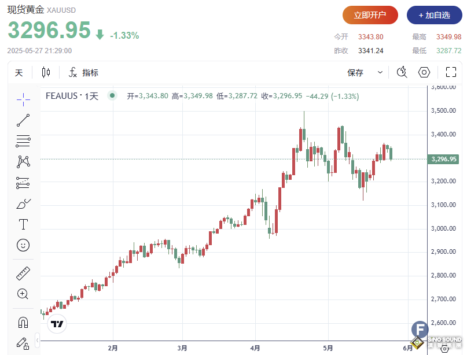This screenshot has height=355, width=467.
Task: Toggle lock all drawings
Action: tap(23, 343)
